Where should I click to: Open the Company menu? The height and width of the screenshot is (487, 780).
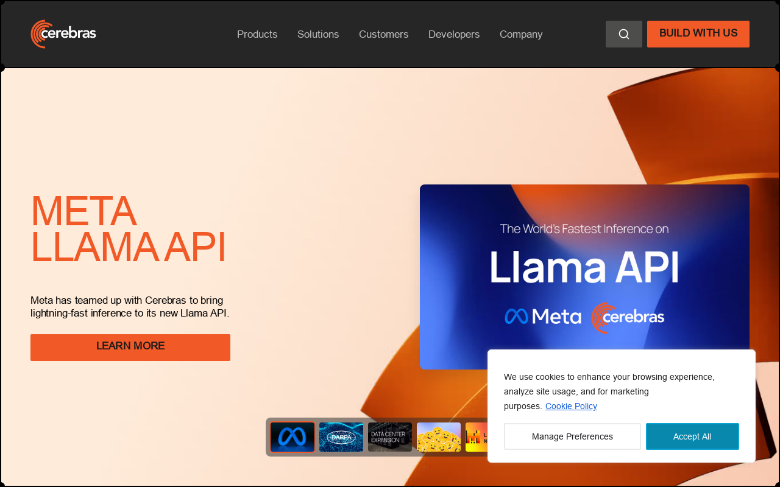pos(521,34)
